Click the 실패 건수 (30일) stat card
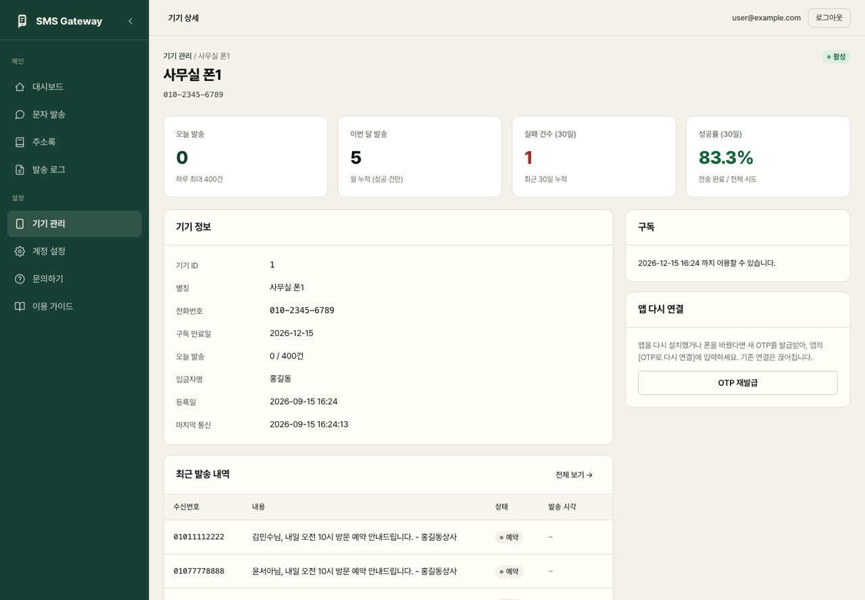This screenshot has width=865, height=600. pos(594,157)
